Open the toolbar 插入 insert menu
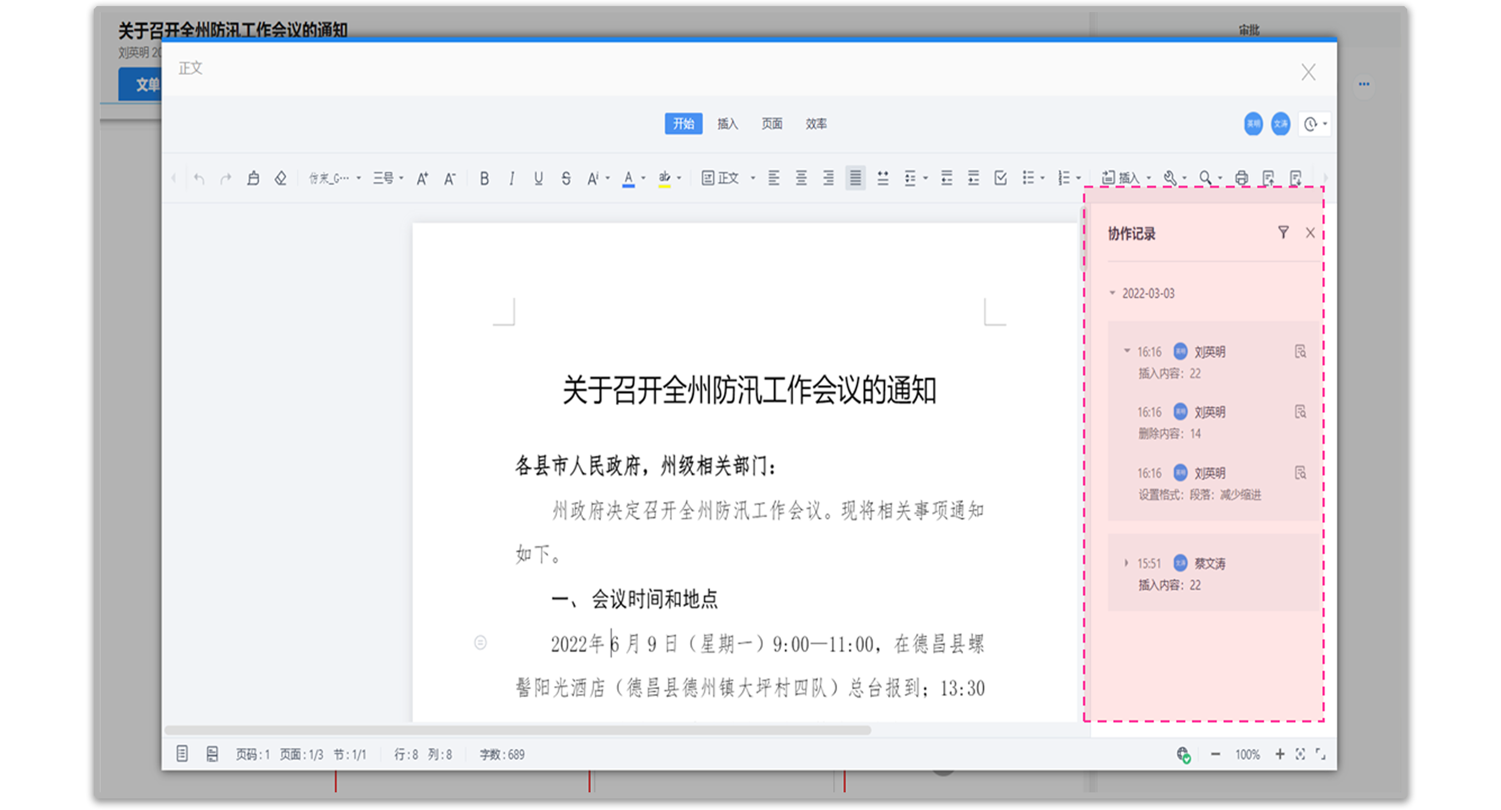Image resolution: width=1501 pixels, height=810 pixels. tap(1125, 178)
